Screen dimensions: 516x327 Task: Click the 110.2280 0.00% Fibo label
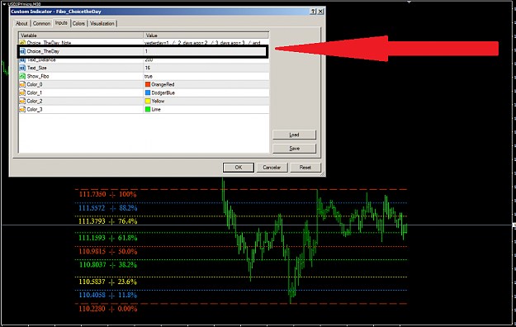(x=108, y=309)
